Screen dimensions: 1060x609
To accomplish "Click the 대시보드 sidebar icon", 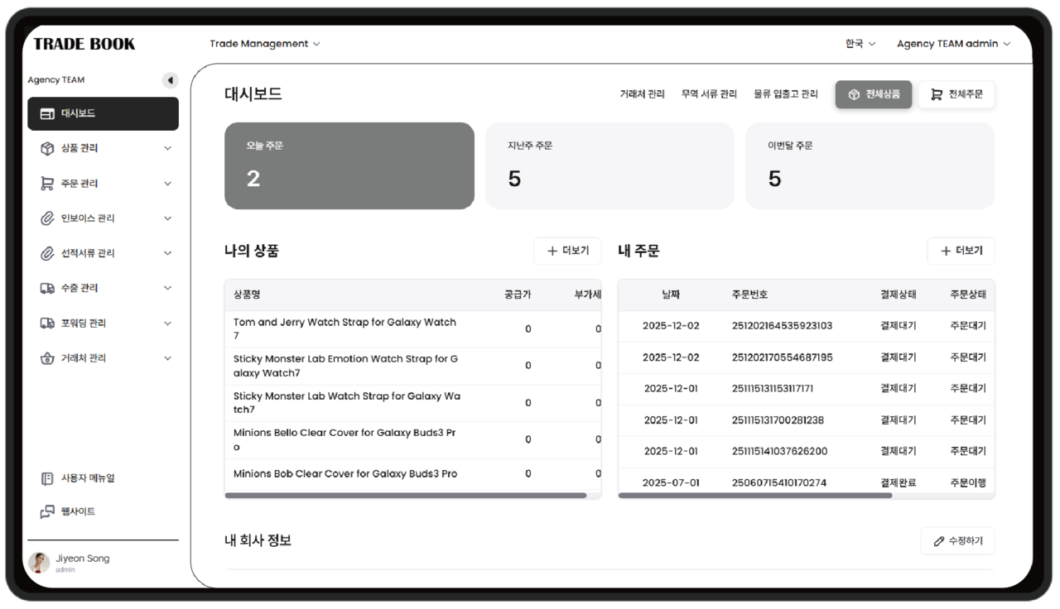I will 47,113.
